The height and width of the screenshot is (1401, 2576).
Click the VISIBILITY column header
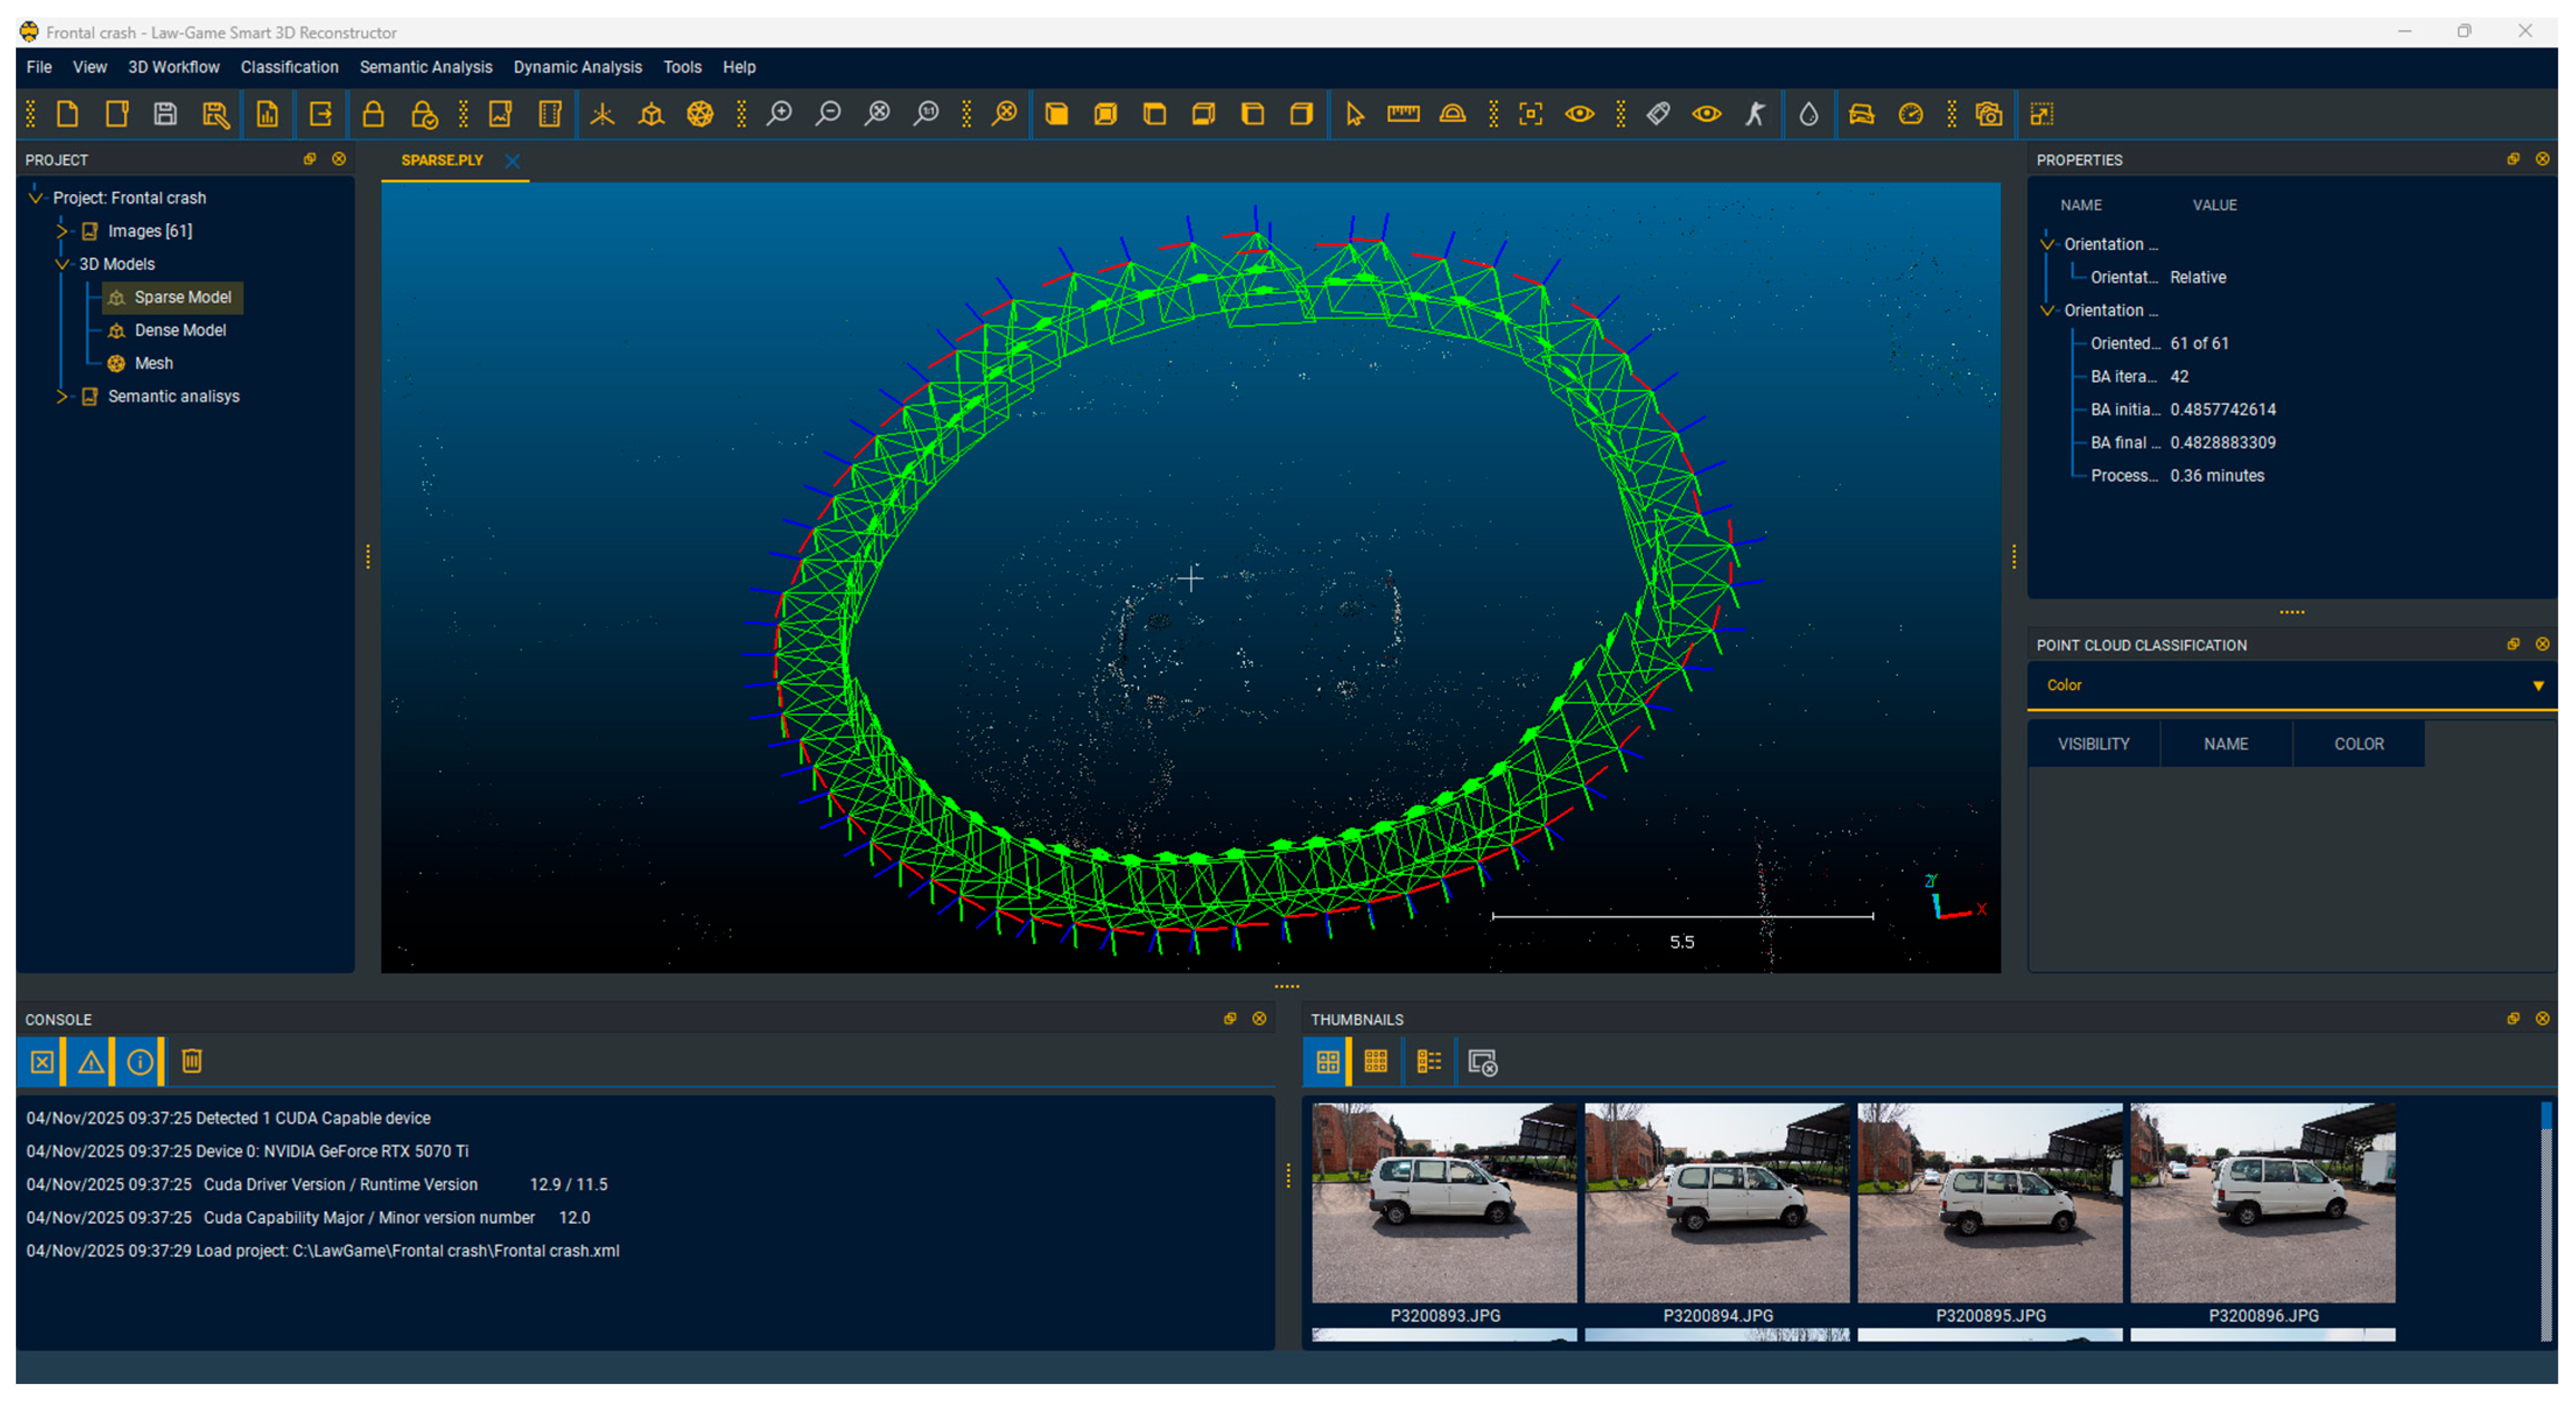(2093, 744)
